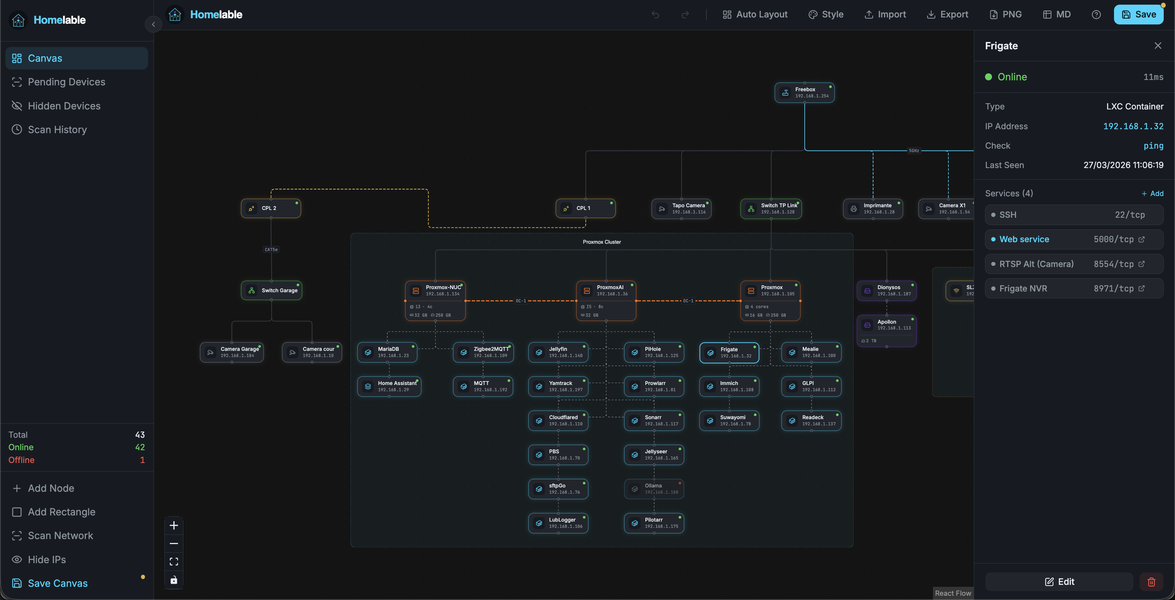This screenshot has width=1175, height=600.
Task: Toggle Hide IPs in sidebar
Action: pyautogui.click(x=47, y=560)
